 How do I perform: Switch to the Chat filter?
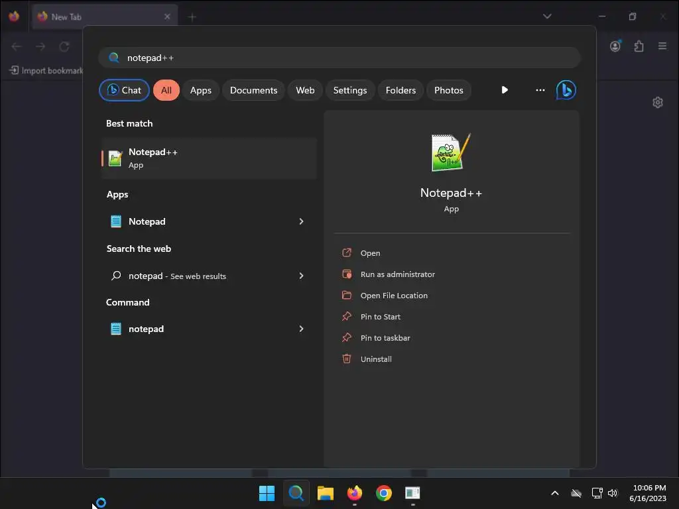pos(124,90)
